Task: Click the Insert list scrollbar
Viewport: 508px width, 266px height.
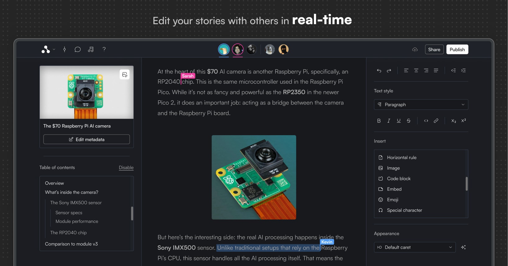Action: pos(466,184)
